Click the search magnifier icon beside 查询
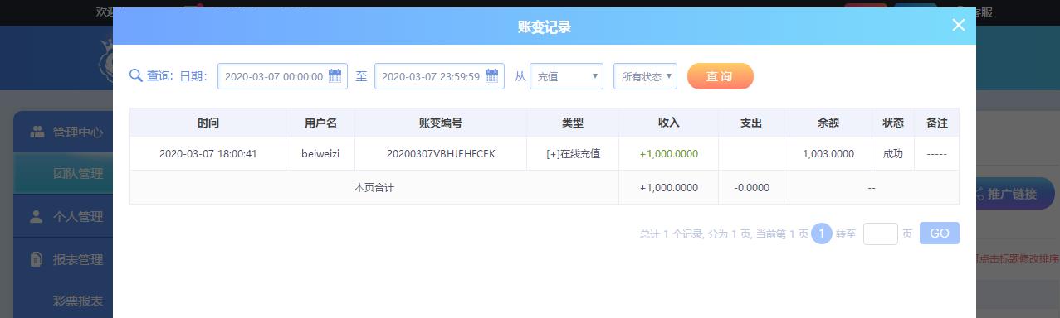The height and width of the screenshot is (318, 1060). pos(136,76)
